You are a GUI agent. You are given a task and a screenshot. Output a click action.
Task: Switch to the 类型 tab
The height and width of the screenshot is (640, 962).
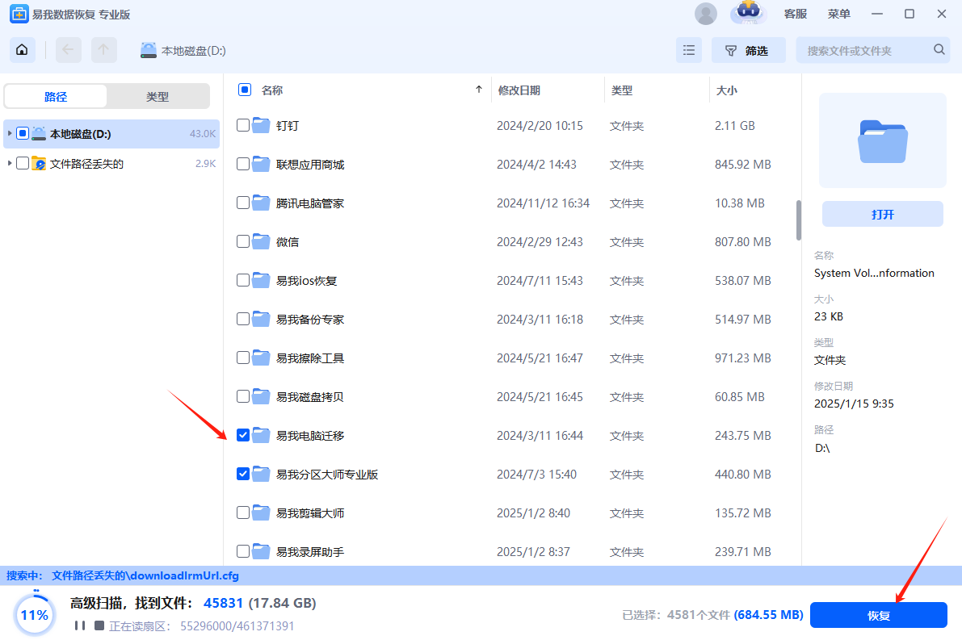158,96
